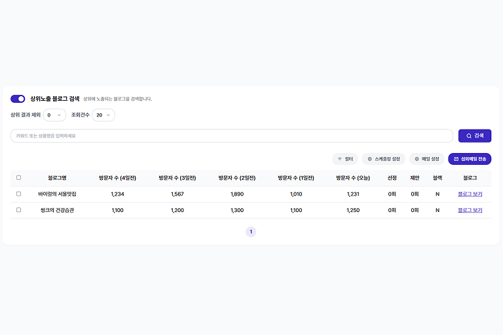Click the 방문자 수 (3일전) column header
This screenshot has width=503, height=335.
click(177, 178)
